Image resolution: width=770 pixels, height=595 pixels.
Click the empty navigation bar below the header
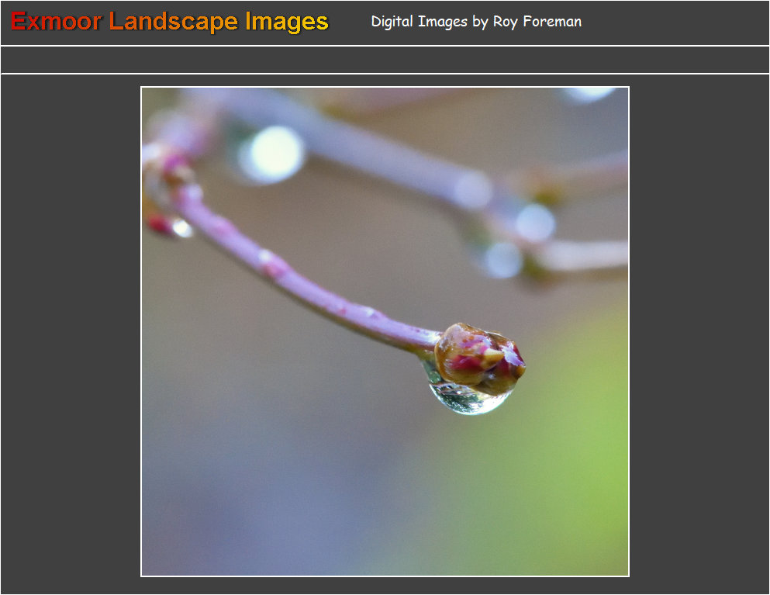[x=385, y=60]
